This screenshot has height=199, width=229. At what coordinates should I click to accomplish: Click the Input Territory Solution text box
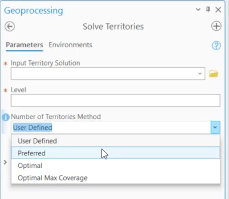(104, 74)
